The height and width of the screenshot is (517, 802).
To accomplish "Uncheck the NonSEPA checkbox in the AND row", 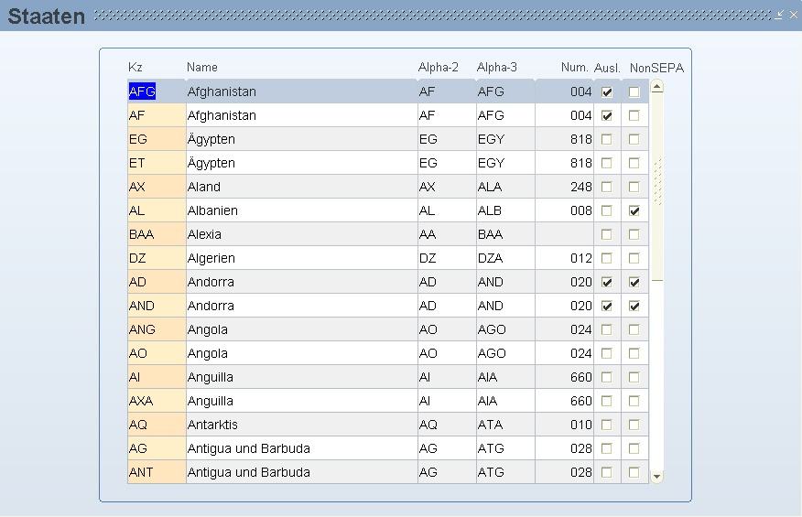I will pos(634,307).
